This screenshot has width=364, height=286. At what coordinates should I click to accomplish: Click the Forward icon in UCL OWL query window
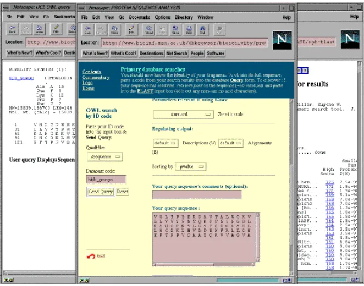[26, 29]
